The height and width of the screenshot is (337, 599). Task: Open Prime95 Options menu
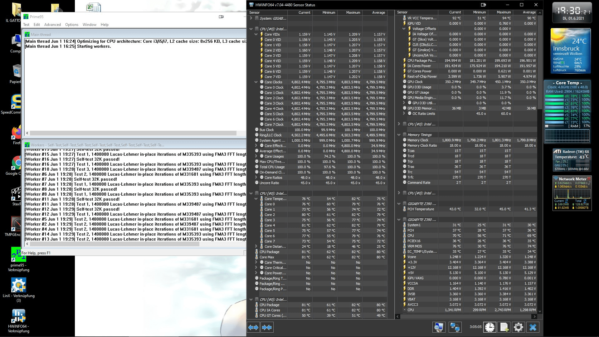[x=72, y=25]
